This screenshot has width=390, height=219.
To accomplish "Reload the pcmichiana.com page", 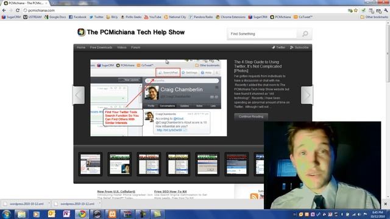I will (x=18, y=10).
